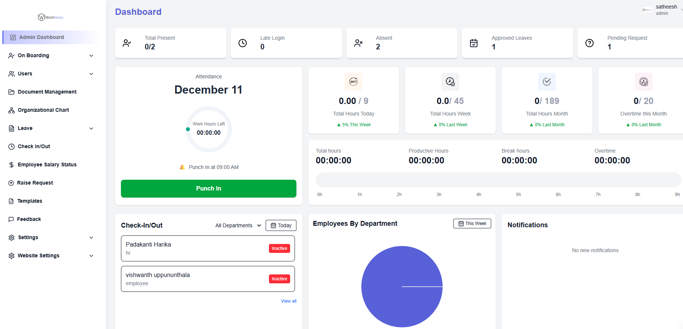
Task: Click the WorkNova logo
Action: pos(50,17)
